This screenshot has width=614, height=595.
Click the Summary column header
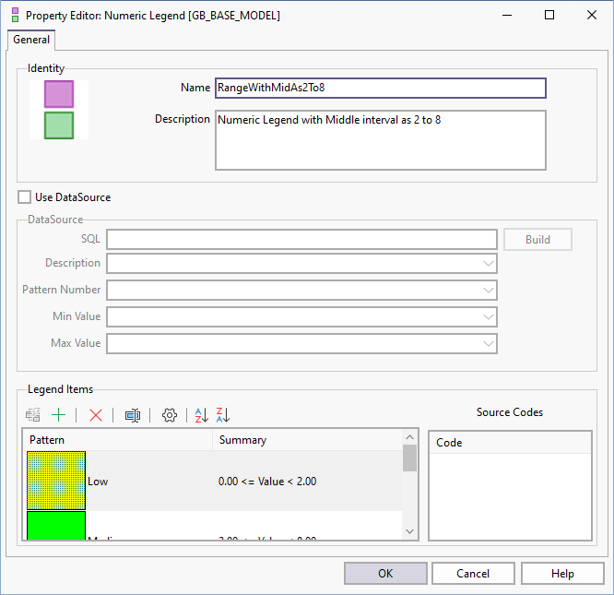tap(307, 440)
